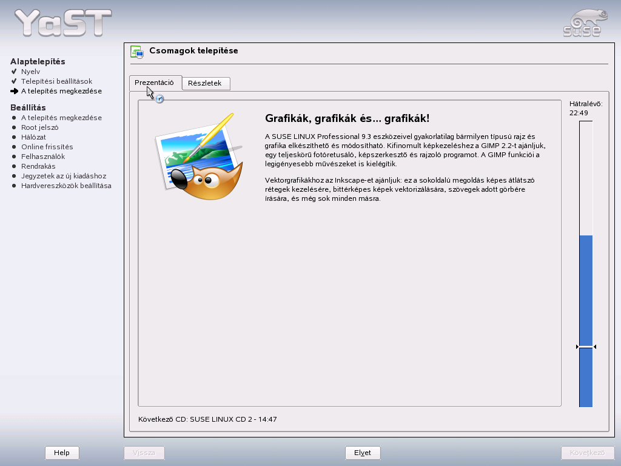Image resolution: width=621 pixels, height=466 pixels.
Task: Open the Részletek tab
Action: (205, 83)
